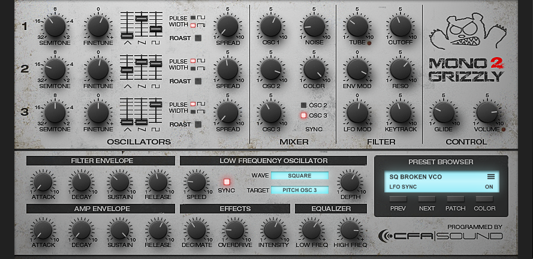Click the mixer NOISE knob

click(x=314, y=26)
